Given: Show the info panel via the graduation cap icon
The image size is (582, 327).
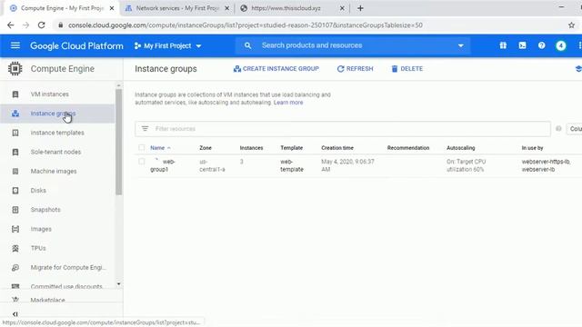Looking at the screenshot, I should pos(578,69).
